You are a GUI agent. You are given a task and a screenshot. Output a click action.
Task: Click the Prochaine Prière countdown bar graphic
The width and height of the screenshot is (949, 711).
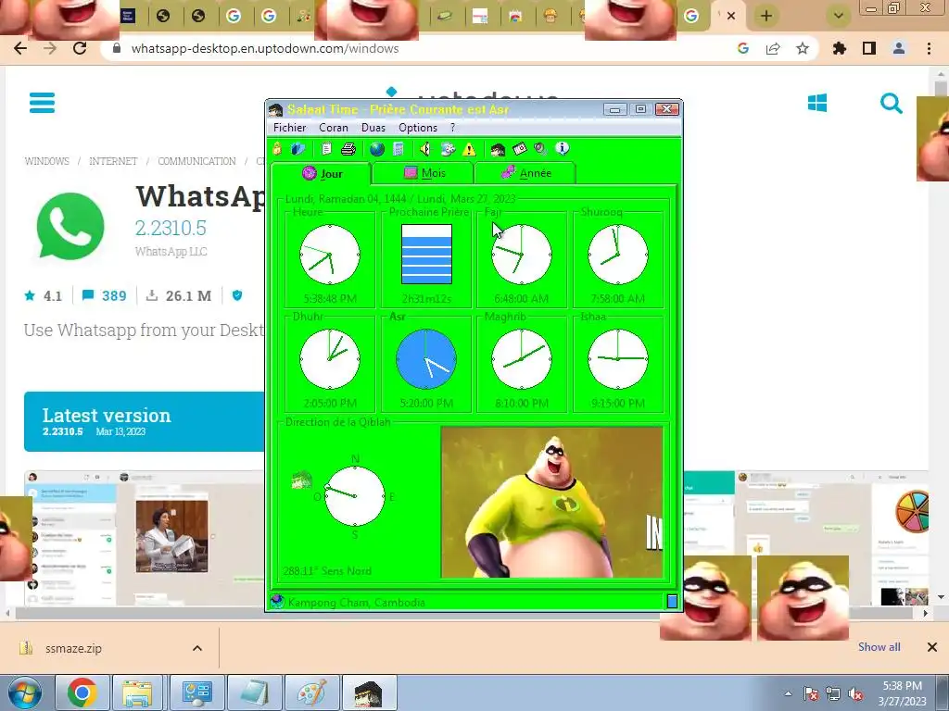(426, 254)
